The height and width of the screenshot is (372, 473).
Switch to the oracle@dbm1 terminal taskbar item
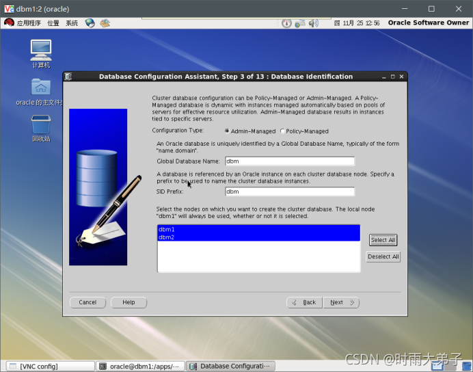140,367
